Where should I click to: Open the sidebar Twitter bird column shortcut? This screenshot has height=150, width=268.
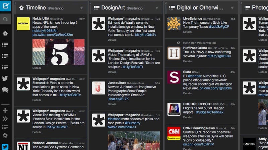(5, 79)
